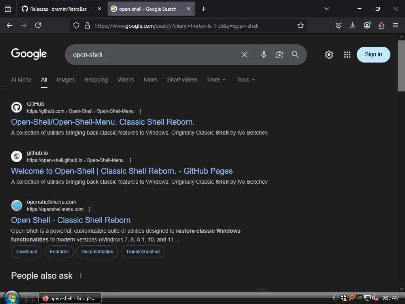The image size is (405, 304).
Task: Search by image with camera icon
Action: point(280,55)
